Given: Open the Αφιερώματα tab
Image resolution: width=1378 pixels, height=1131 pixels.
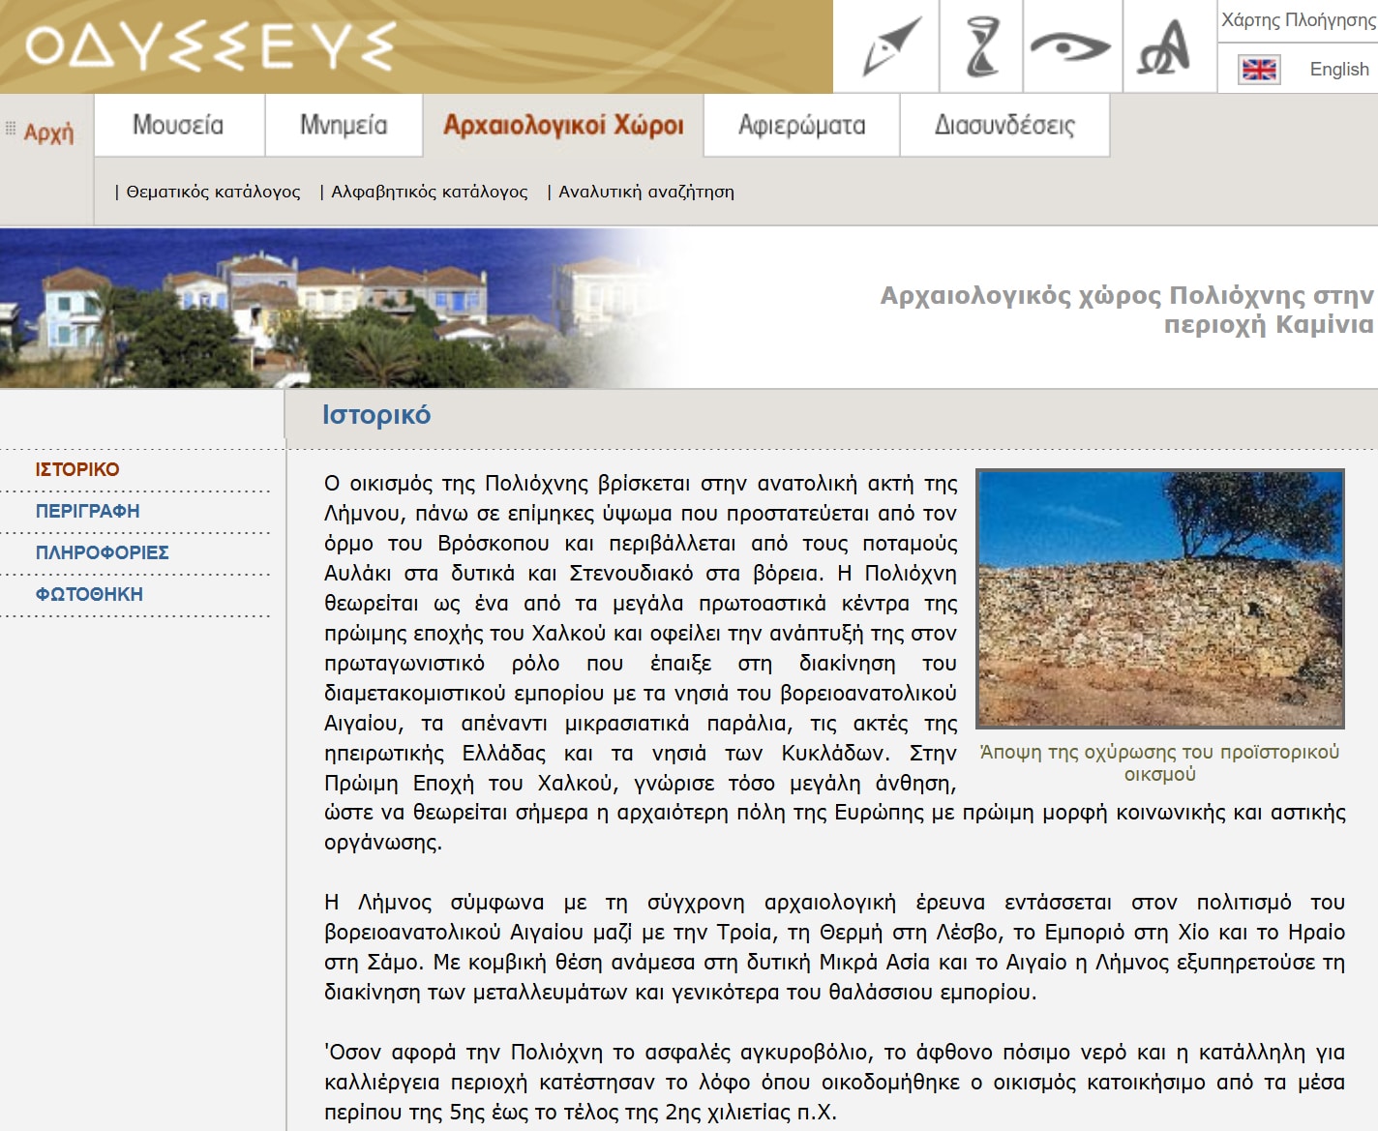Looking at the screenshot, I should tap(801, 125).
